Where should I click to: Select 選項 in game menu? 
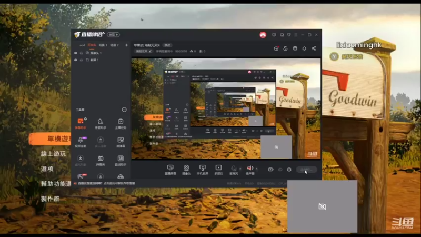coord(47,169)
